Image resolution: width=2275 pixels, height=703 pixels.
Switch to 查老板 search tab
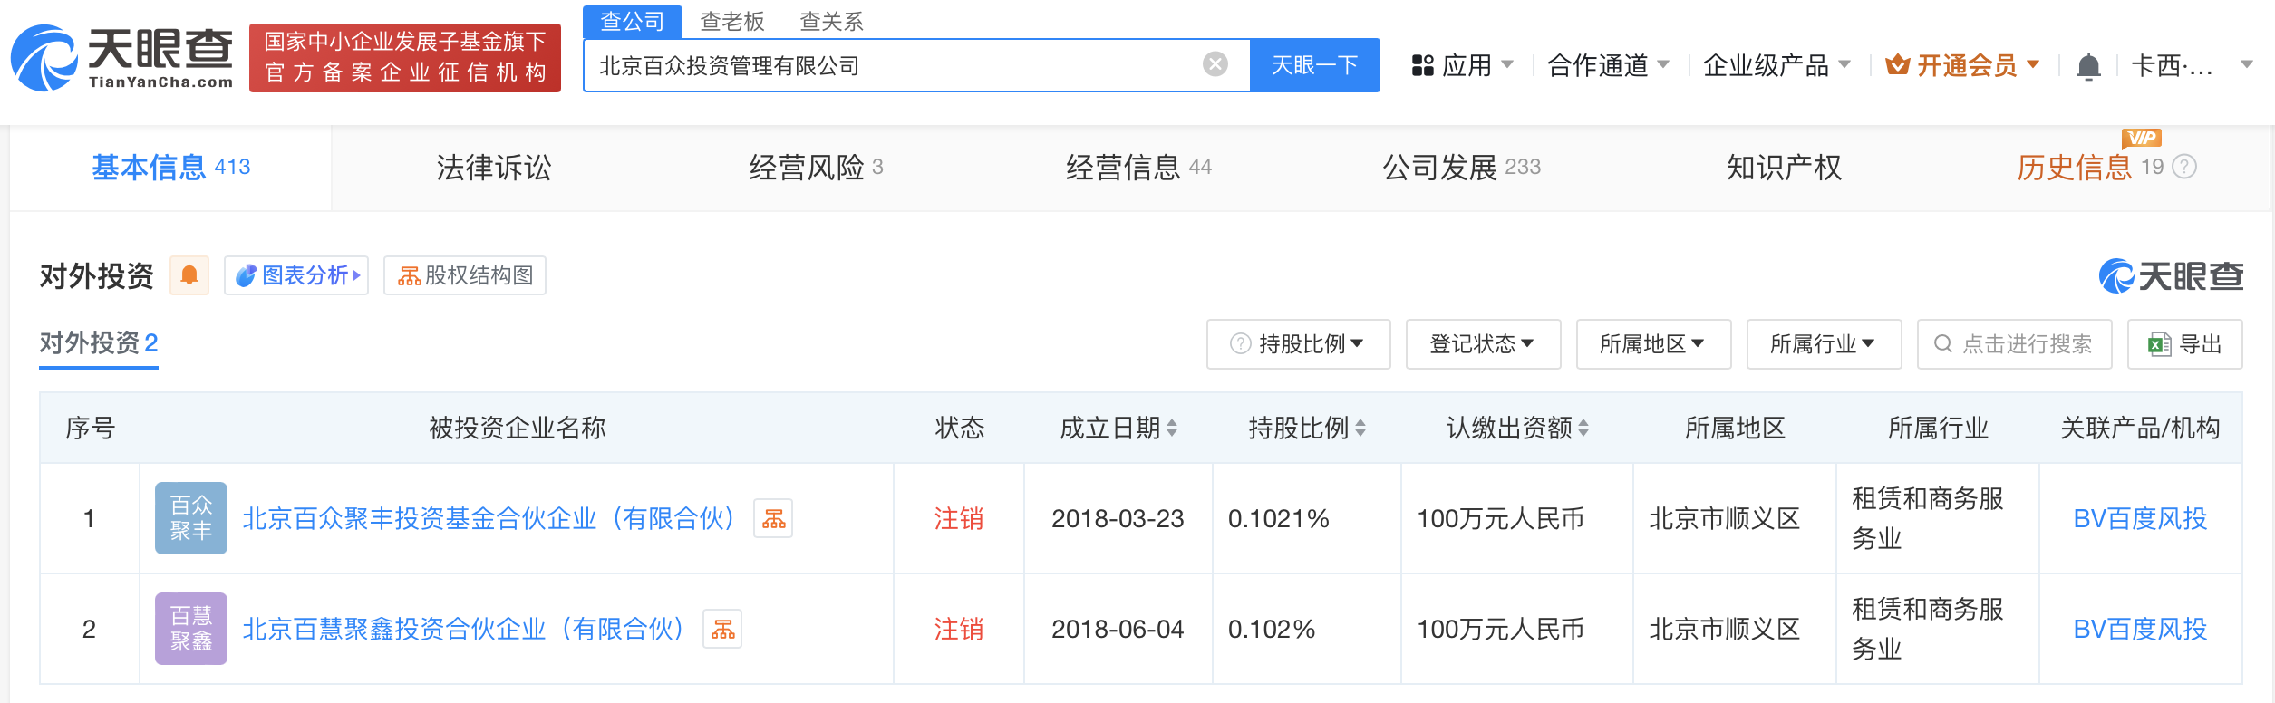point(732,21)
